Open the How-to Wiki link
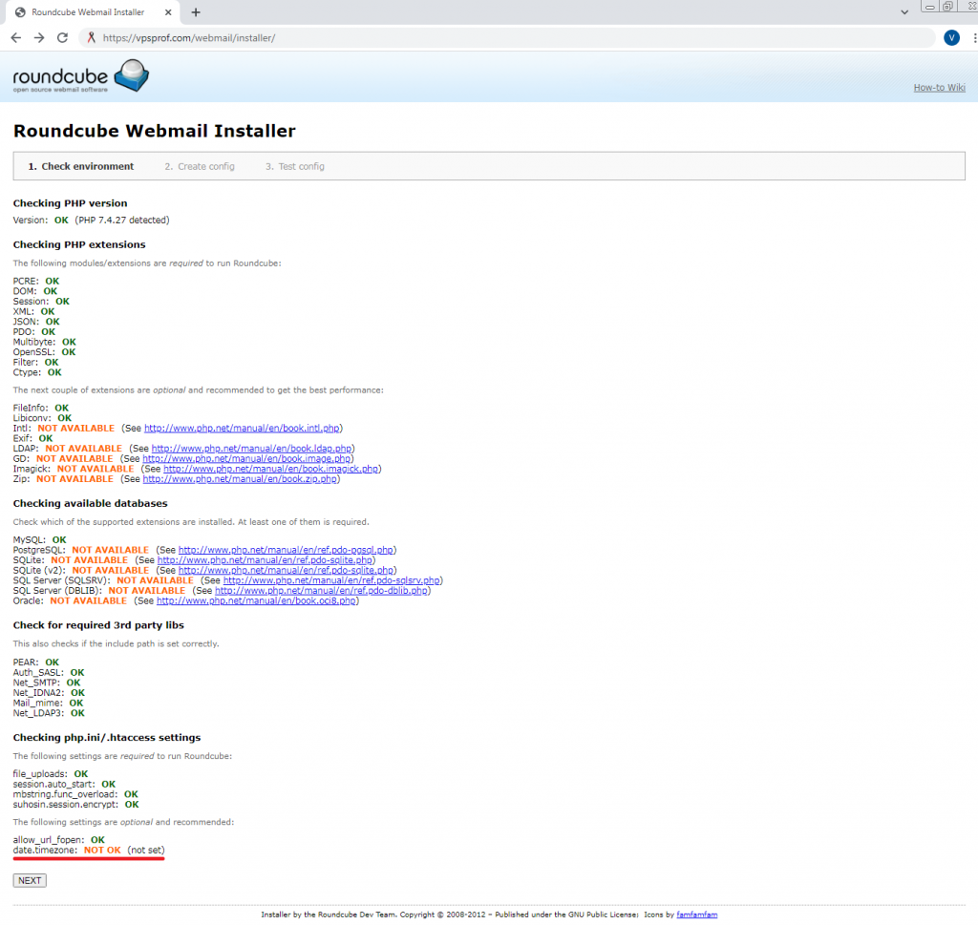Viewport: 978px width, 925px height. tap(939, 87)
